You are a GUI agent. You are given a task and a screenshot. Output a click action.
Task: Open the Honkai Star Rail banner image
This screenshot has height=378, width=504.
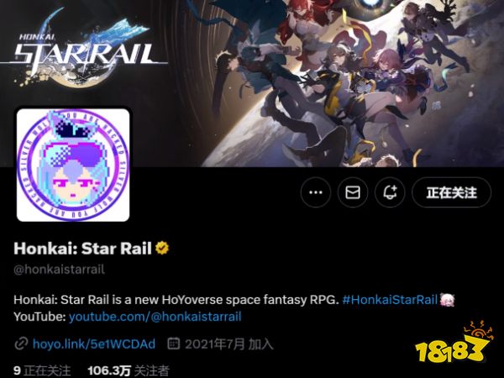coord(252,83)
